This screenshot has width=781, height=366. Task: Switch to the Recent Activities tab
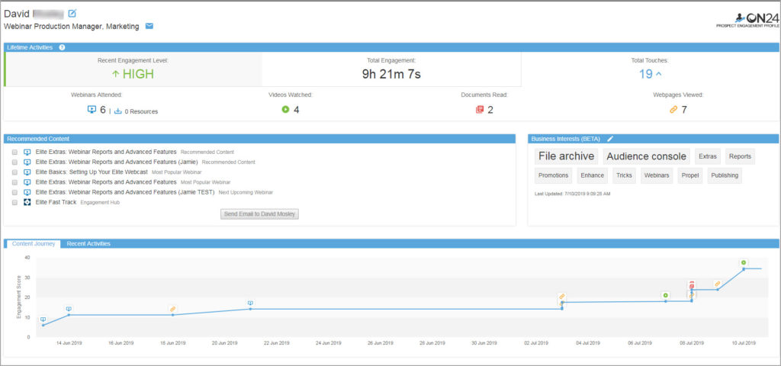click(x=88, y=244)
